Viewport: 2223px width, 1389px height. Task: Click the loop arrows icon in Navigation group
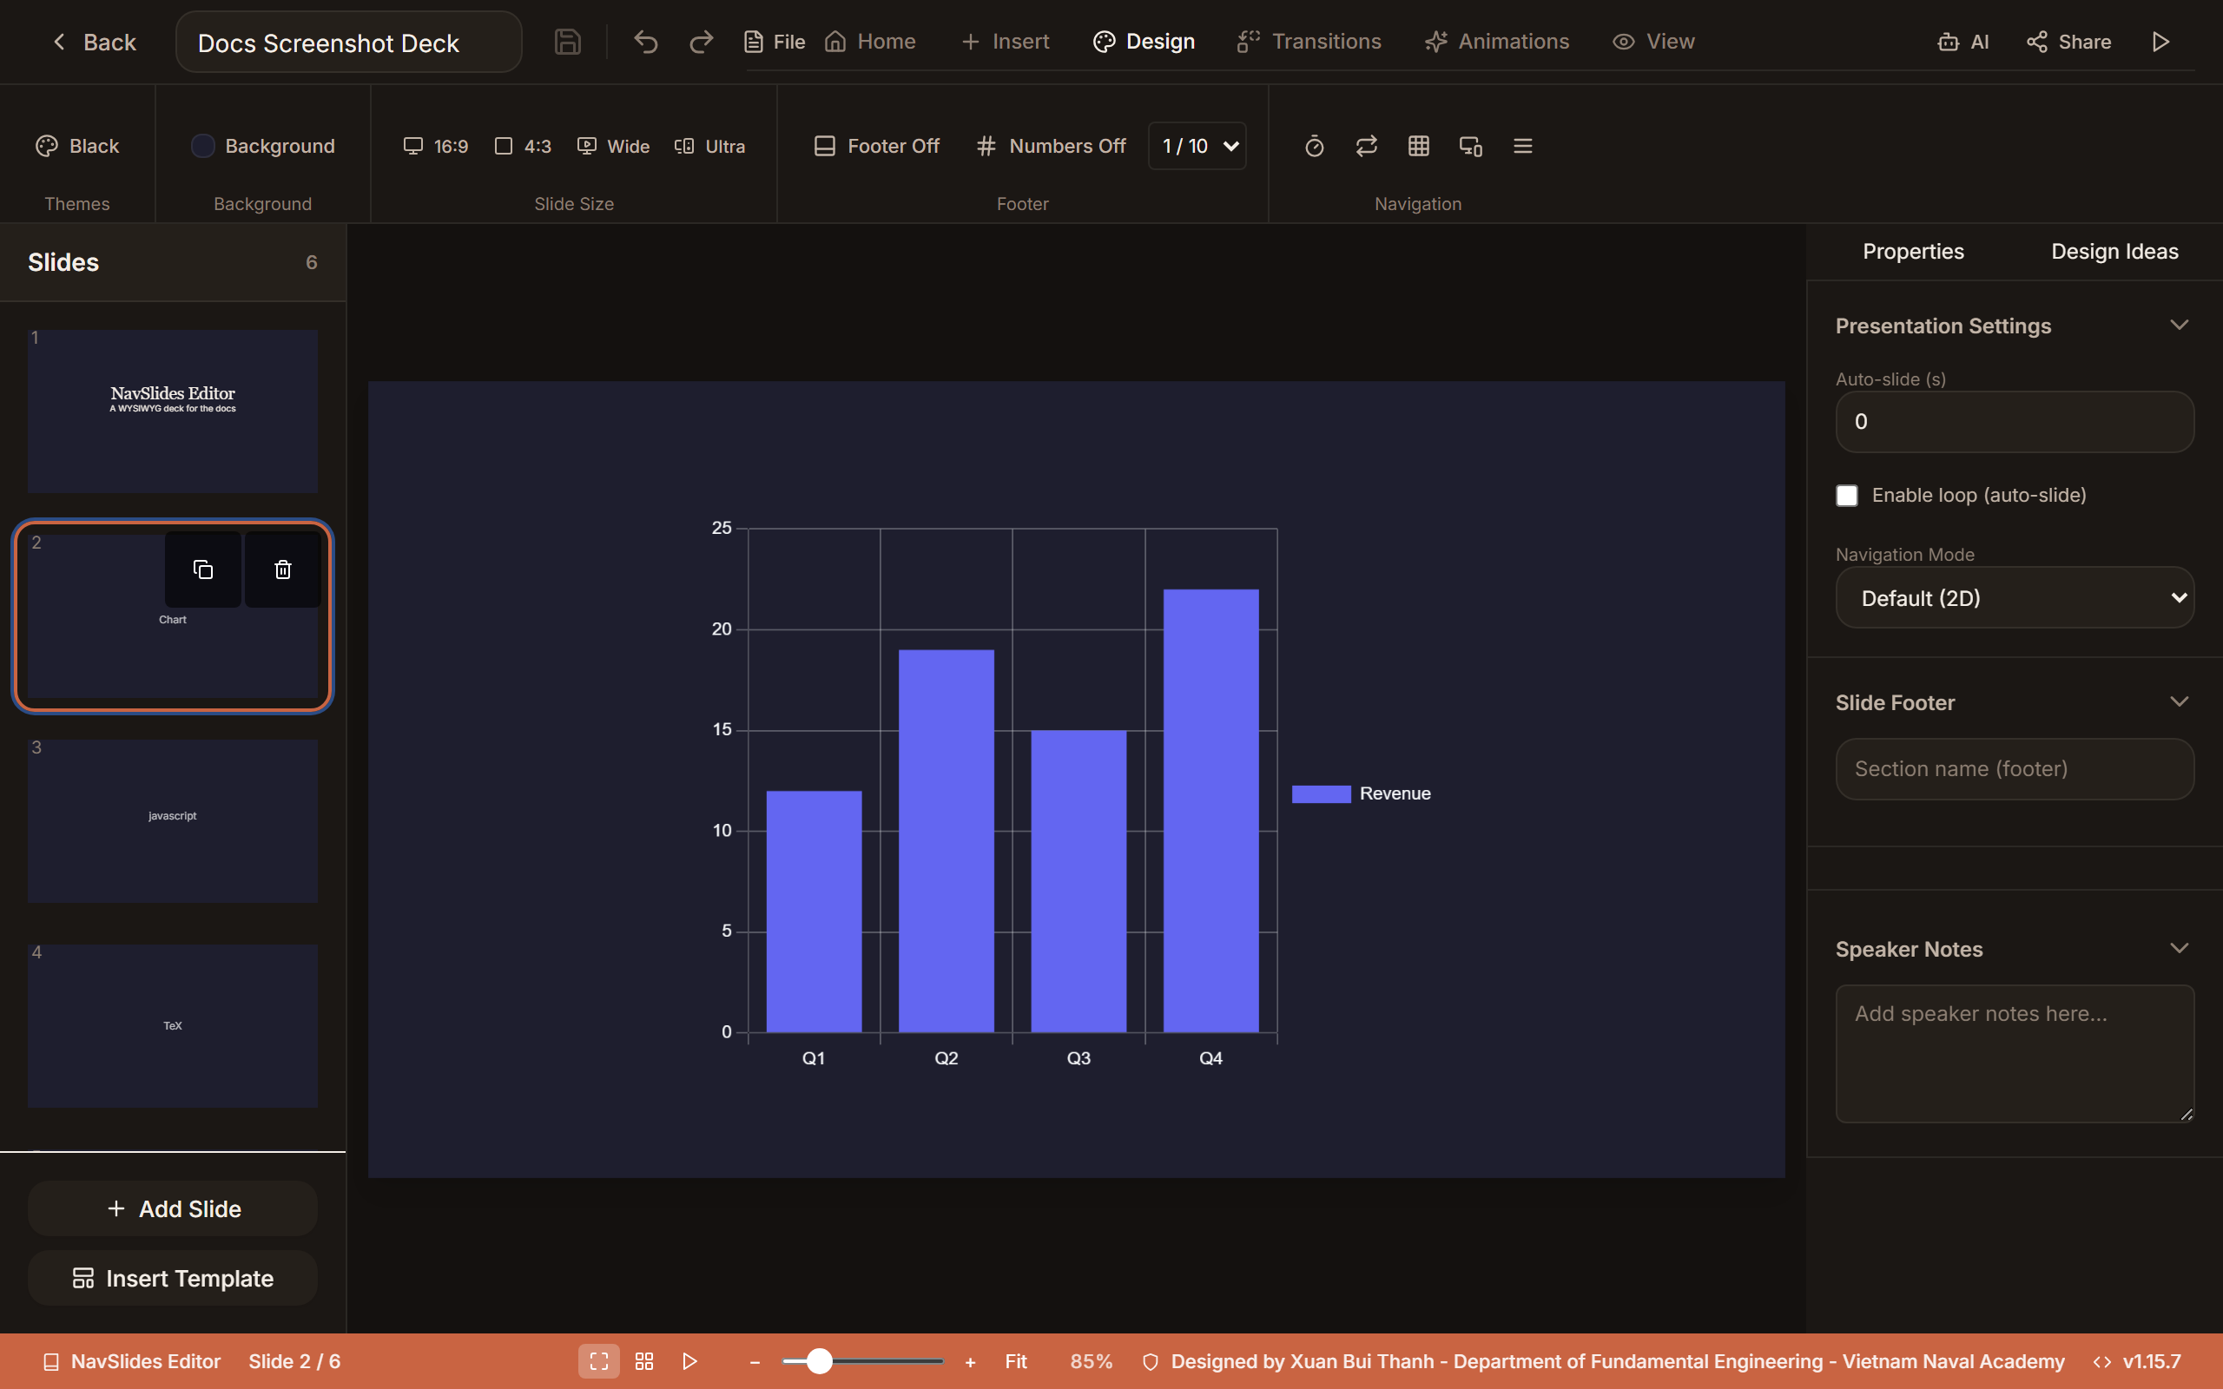point(1366,146)
